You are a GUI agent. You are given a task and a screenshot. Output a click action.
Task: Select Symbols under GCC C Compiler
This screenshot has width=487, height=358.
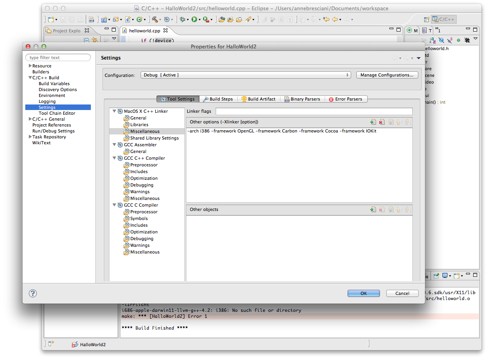click(139, 218)
